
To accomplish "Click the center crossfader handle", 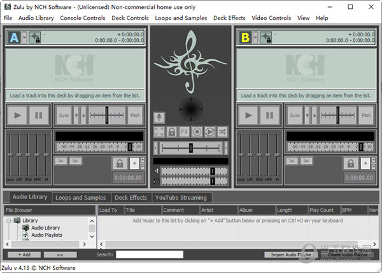I will click(x=191, y=148).
